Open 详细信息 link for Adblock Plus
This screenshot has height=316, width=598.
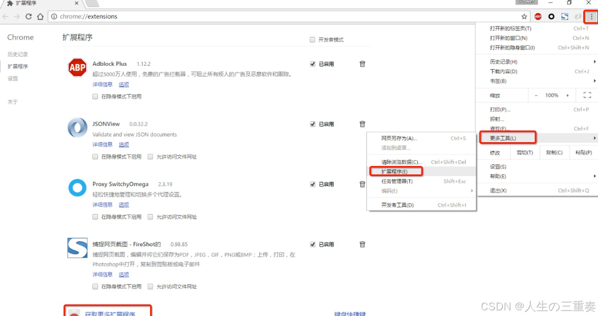point(102,84)
